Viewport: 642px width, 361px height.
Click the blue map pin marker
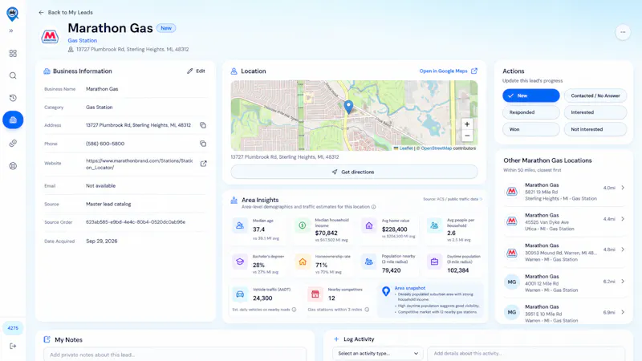[x=348, y=107]
